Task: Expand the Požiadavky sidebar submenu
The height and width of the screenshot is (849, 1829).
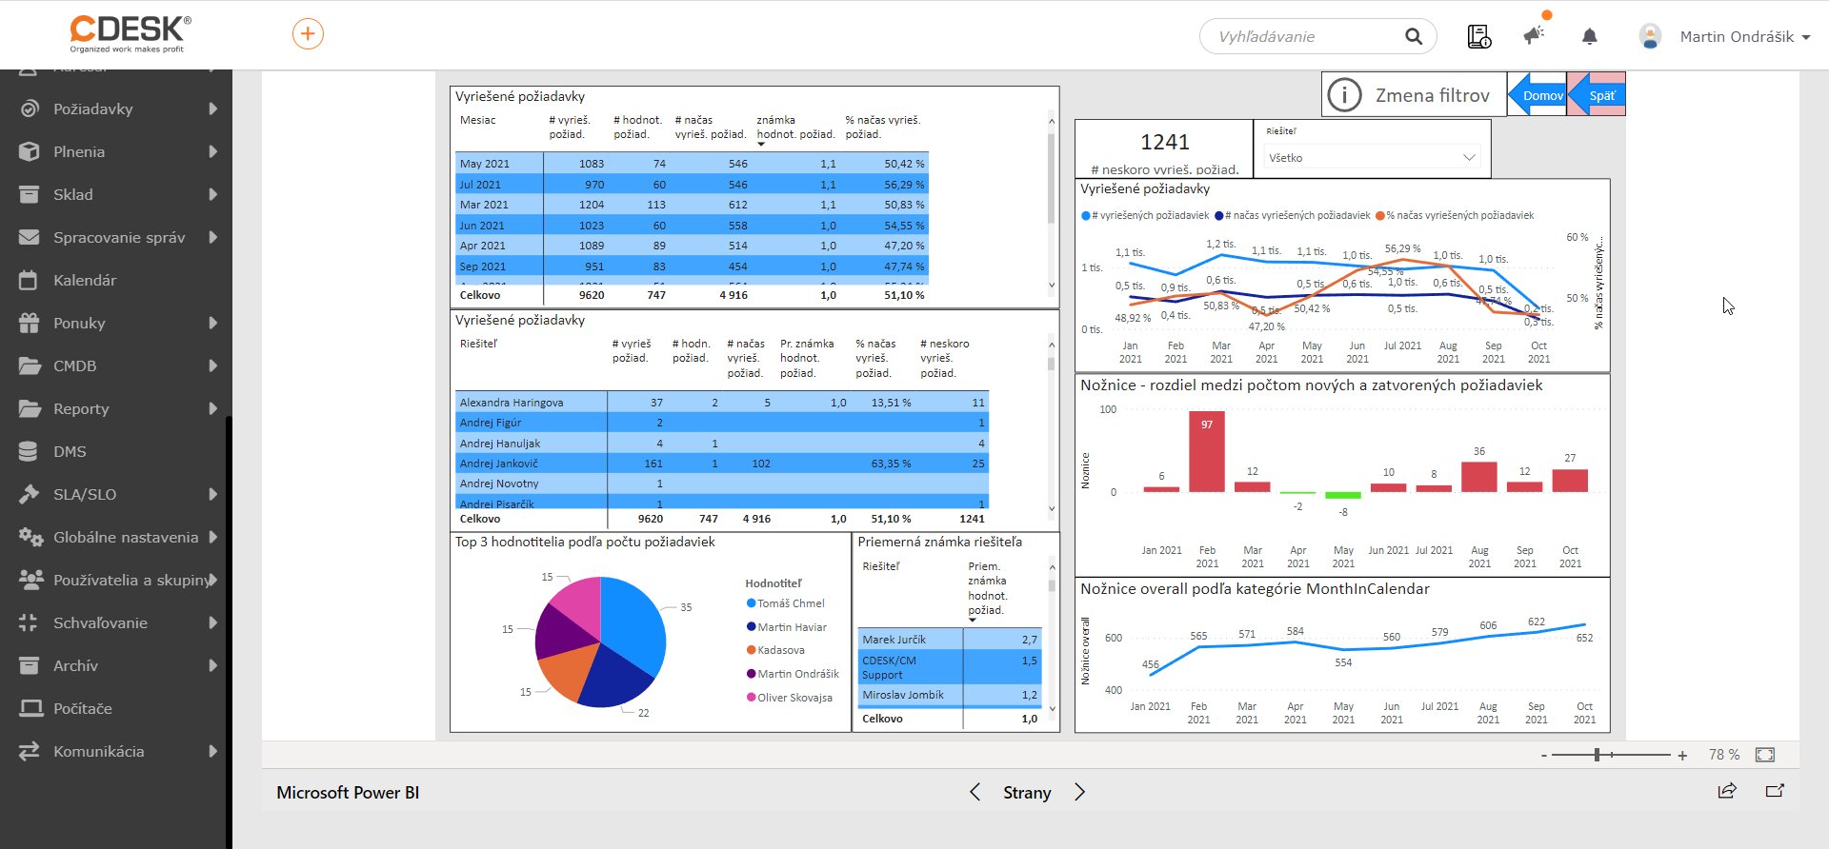Action: pos(212,109)
